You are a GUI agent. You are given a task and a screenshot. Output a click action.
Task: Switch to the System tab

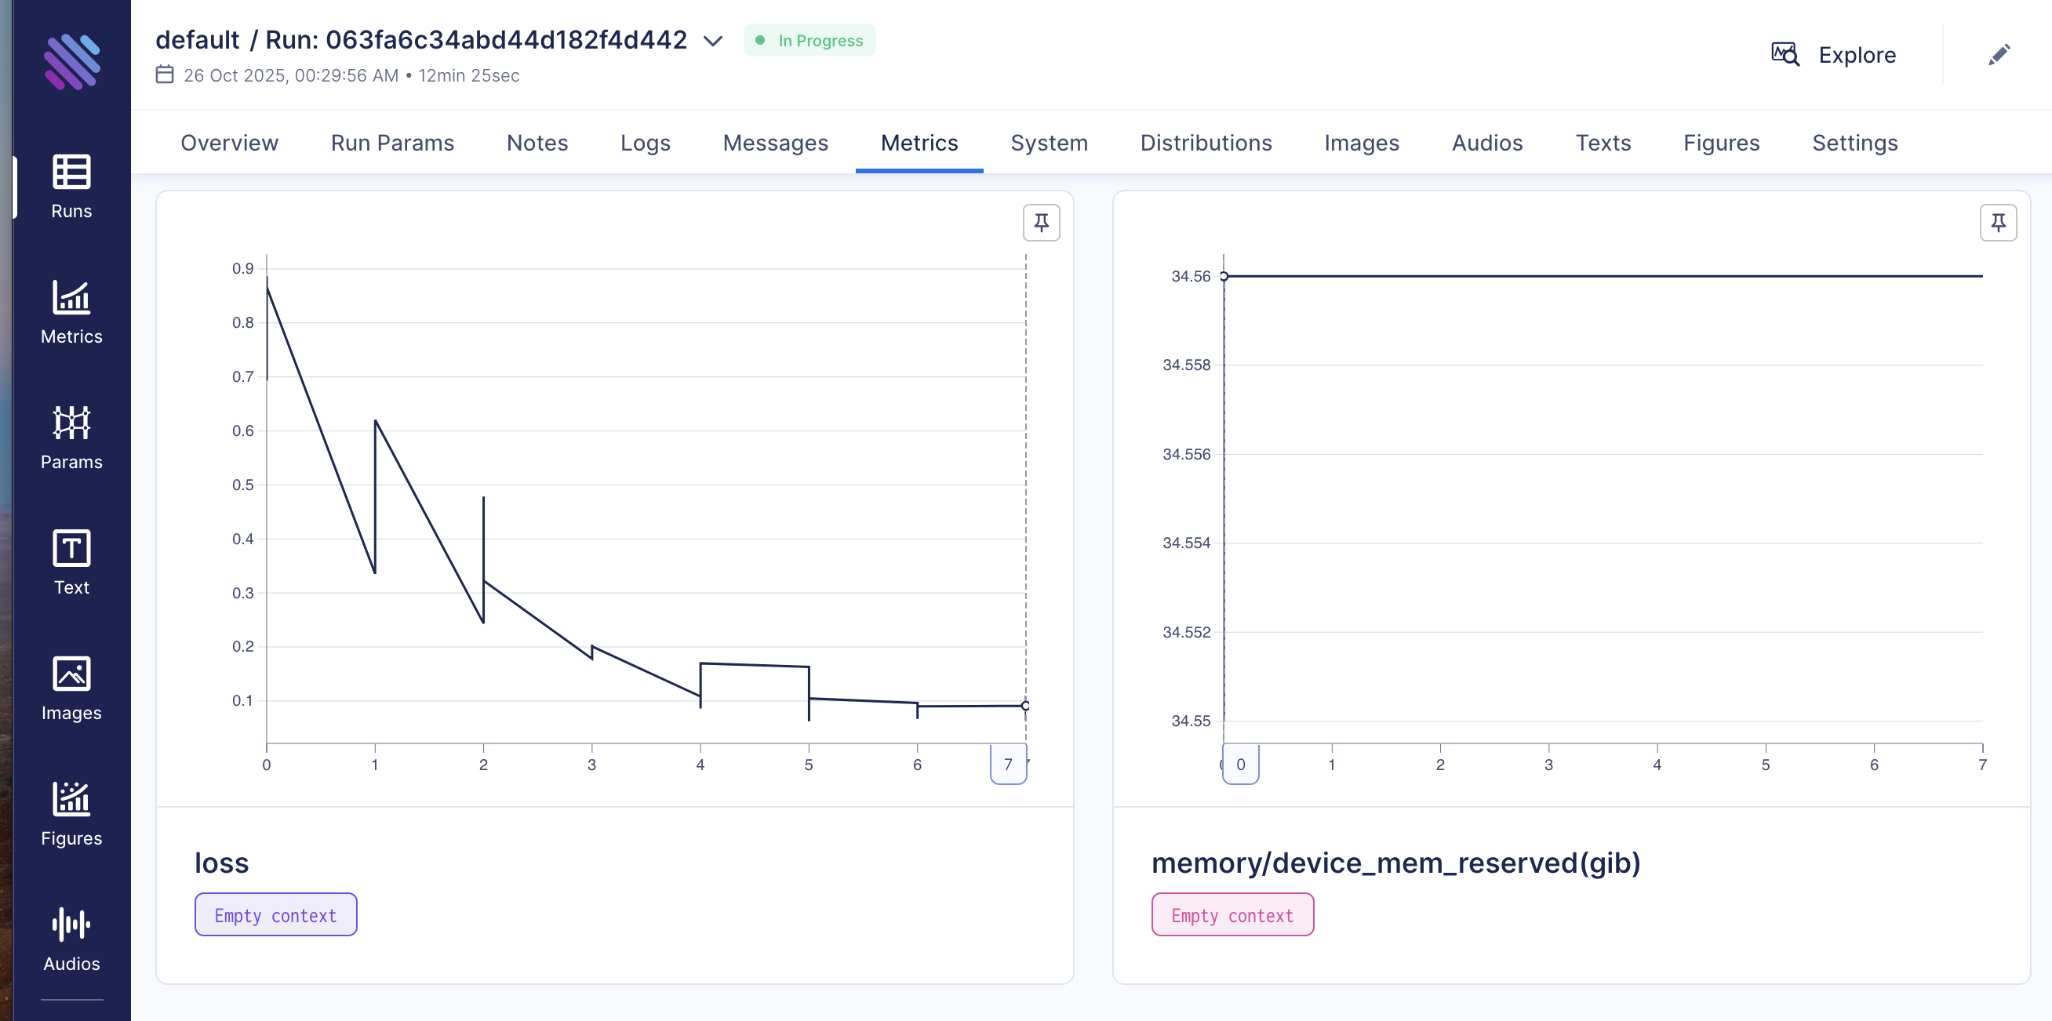(1048, 143)
